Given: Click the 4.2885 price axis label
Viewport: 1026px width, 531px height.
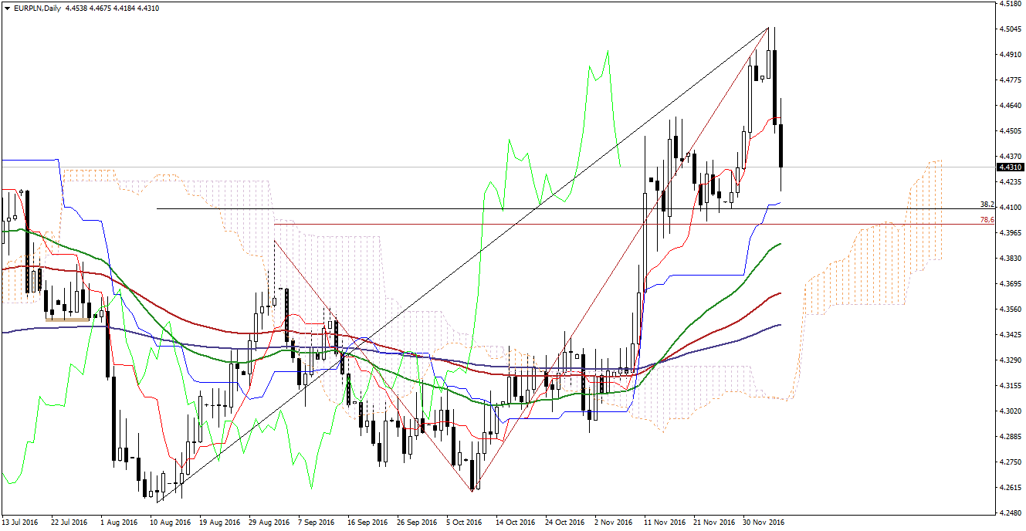Looking at the screenshot, I should tap(1010, 437).
